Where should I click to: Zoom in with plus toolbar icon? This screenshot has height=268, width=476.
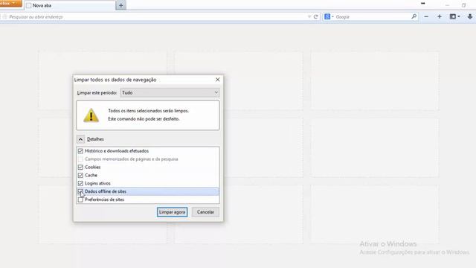[440, 16]
